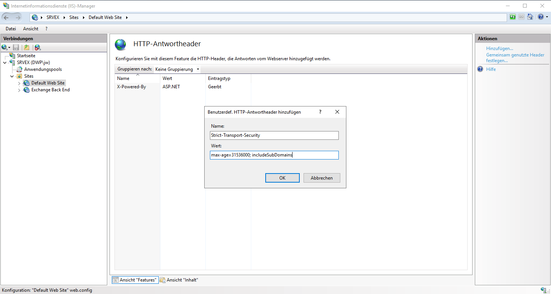This screenshot has width=551, height=294.
Task: Open the Gruppieren nach dropdown
Action: tap(177, 69)
